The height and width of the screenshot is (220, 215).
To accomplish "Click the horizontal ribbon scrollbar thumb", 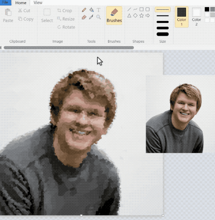I will pyautogui.click(x=69, y=48).
